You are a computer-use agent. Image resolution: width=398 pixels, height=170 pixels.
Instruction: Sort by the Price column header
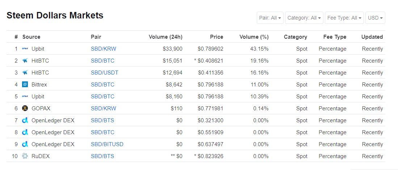click(217, 37)
